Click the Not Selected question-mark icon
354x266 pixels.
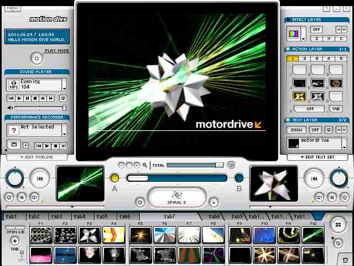(13, 130)
